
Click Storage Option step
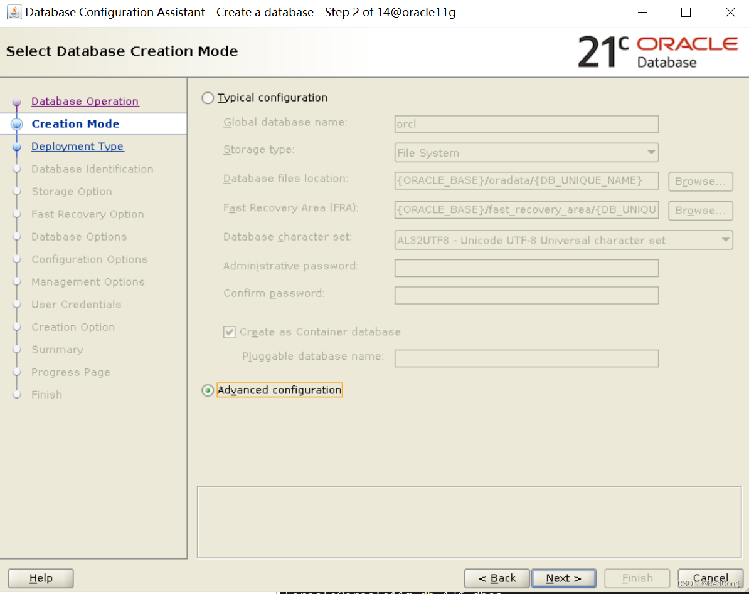pos(72,192)
